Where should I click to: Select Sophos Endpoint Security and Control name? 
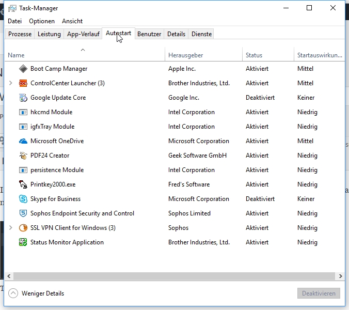pyautogui.click(x=83, y=213)
